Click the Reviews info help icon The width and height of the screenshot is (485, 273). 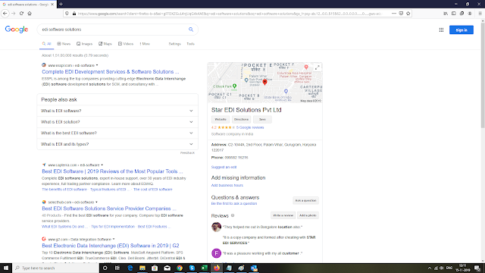pos(233,215)
